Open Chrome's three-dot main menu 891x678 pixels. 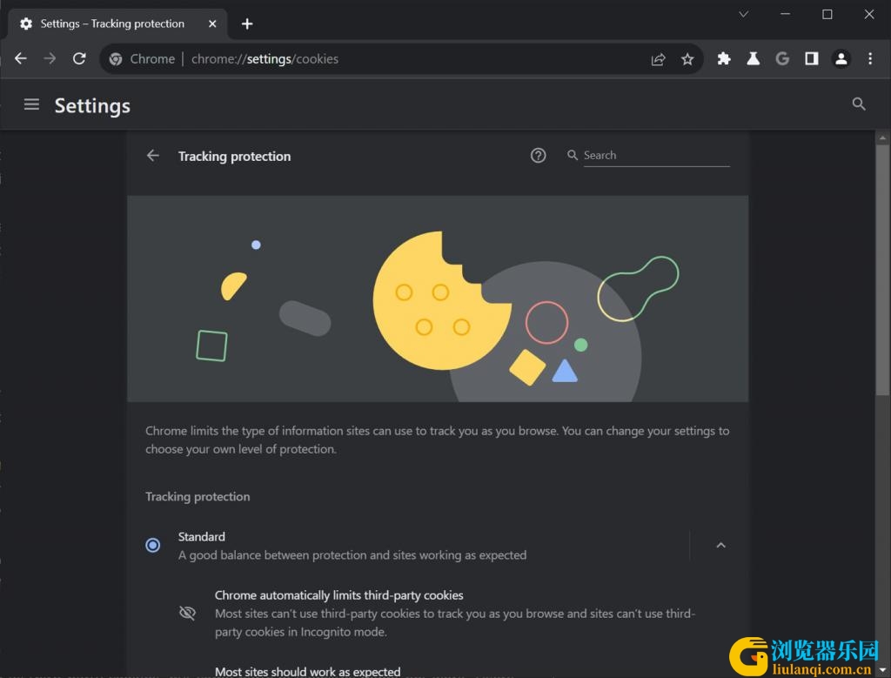click(870, 58)
